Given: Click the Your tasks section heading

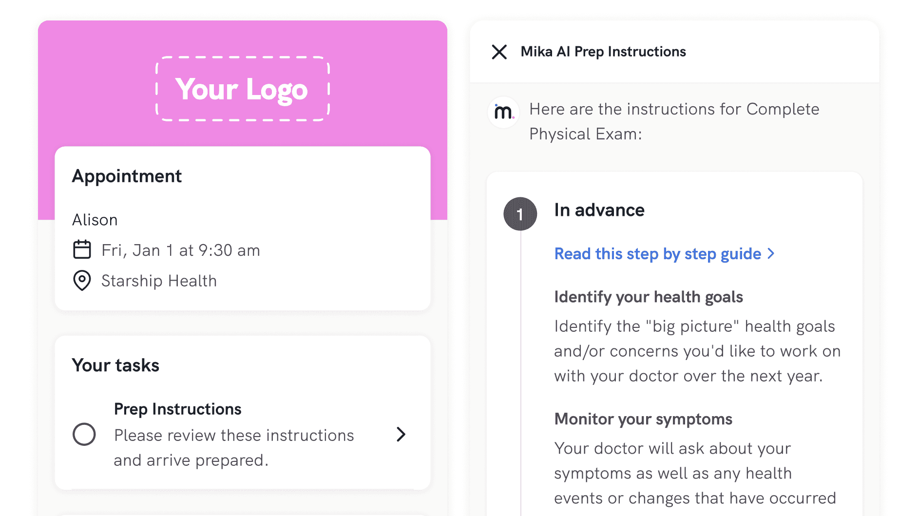Looking at the screenshot, I should click(x=115, y=365).
